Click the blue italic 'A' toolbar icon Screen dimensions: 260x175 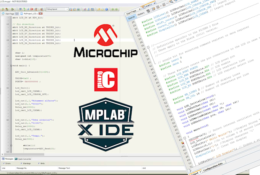pyautogui.click(x=28, y=9)
